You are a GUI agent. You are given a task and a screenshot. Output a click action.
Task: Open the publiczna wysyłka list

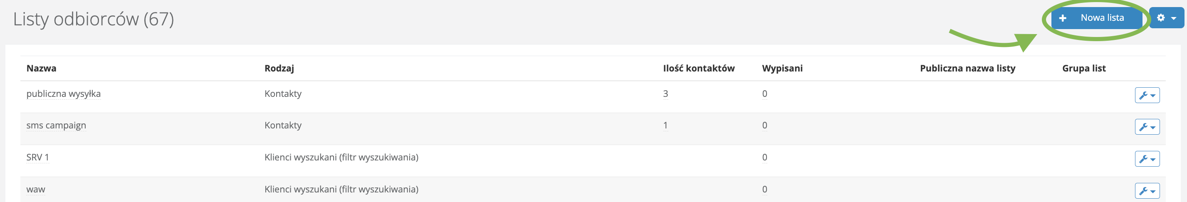[63, 94]
